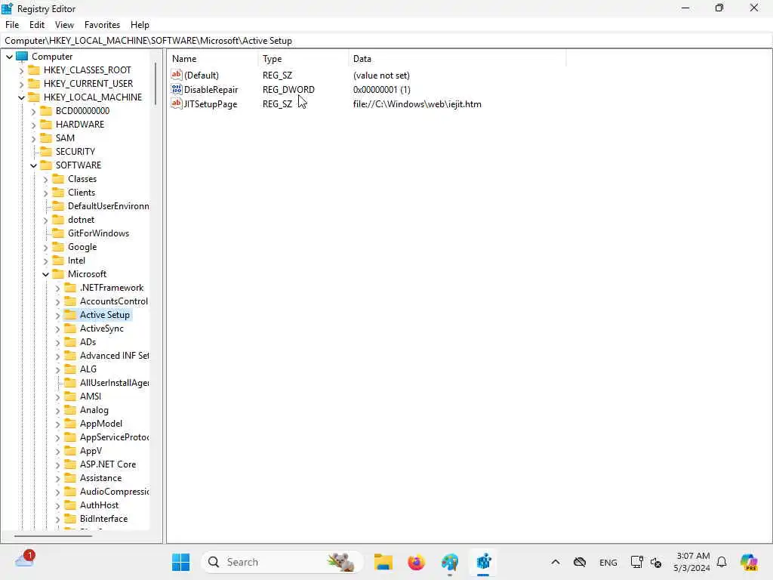Select the ALG folder icon
The height and width of the screenshot is (580, 773).
click(70, 369)
